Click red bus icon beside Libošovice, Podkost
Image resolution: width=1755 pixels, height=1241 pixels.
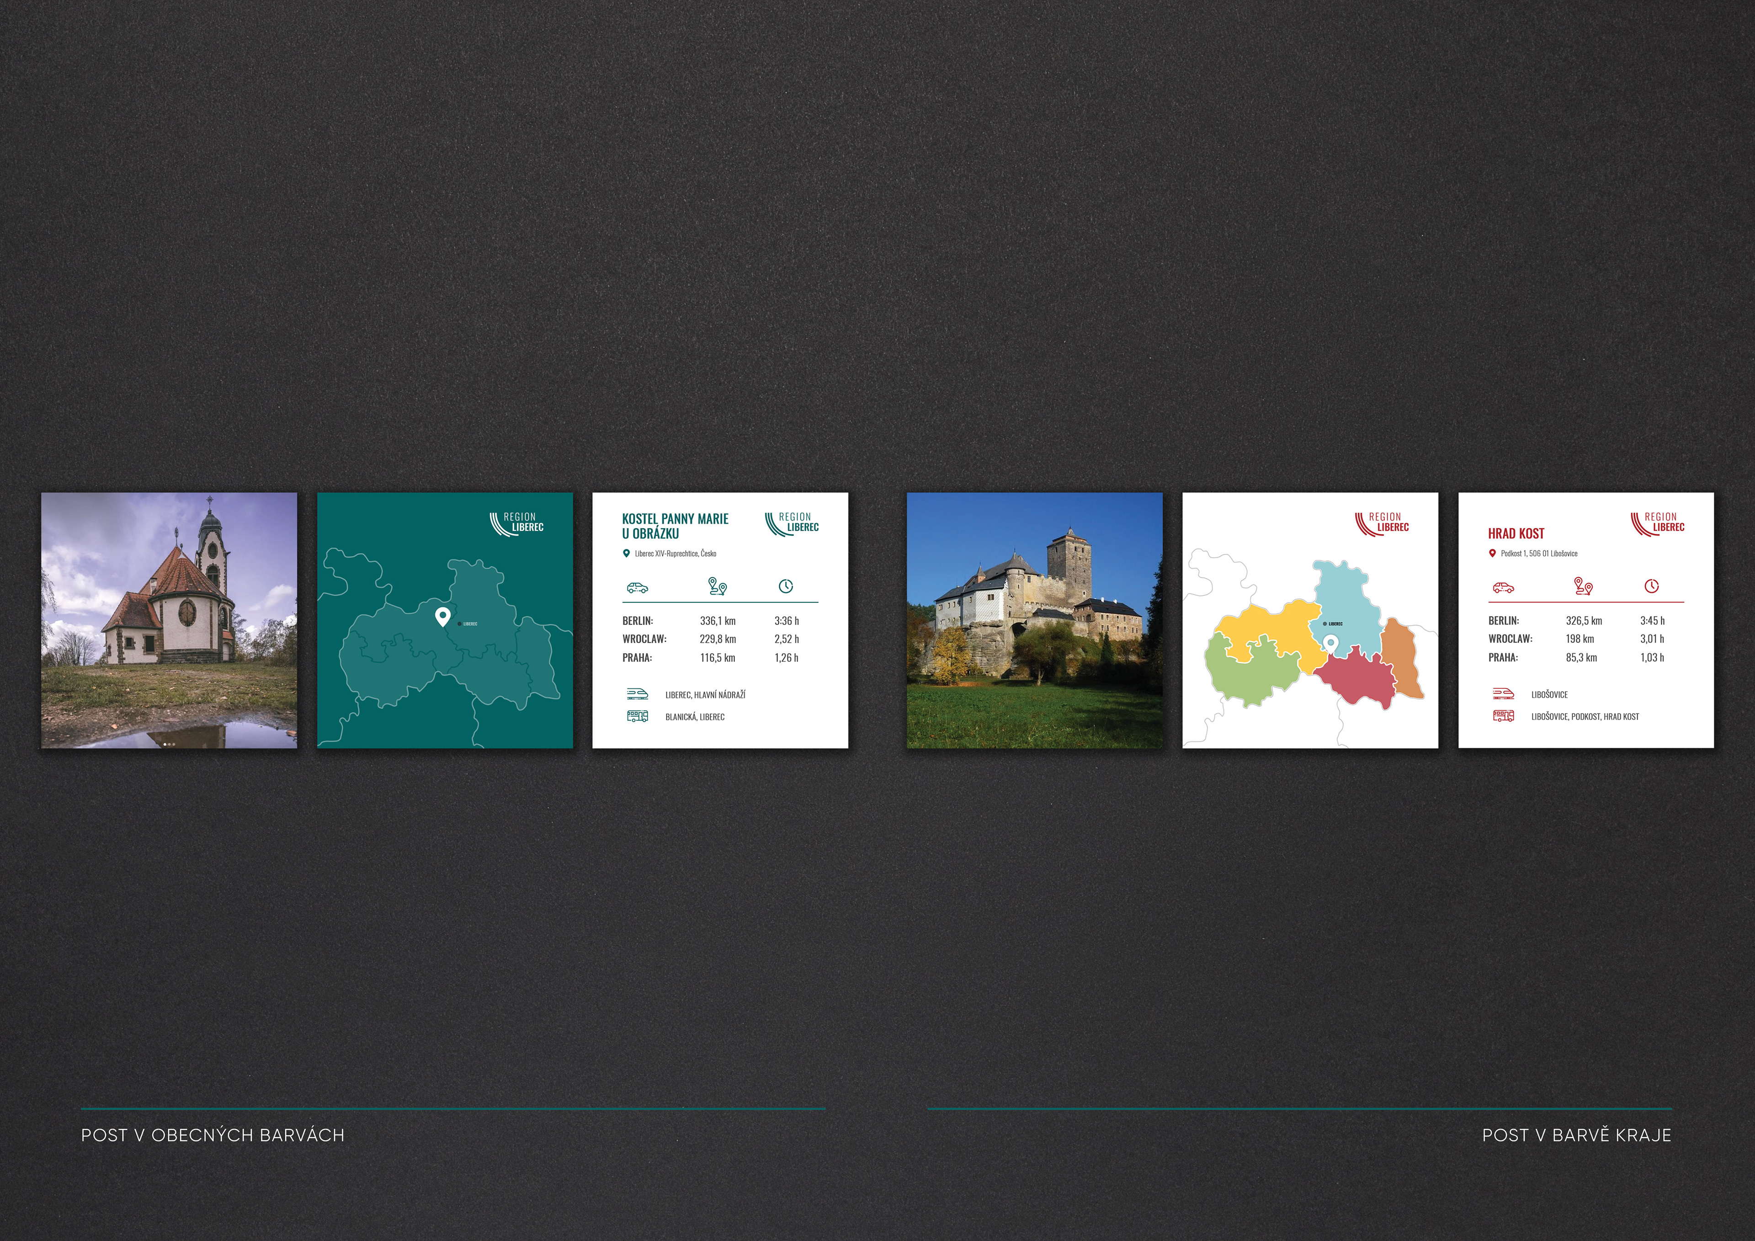pyautogui.click(x=1503, y=716)
